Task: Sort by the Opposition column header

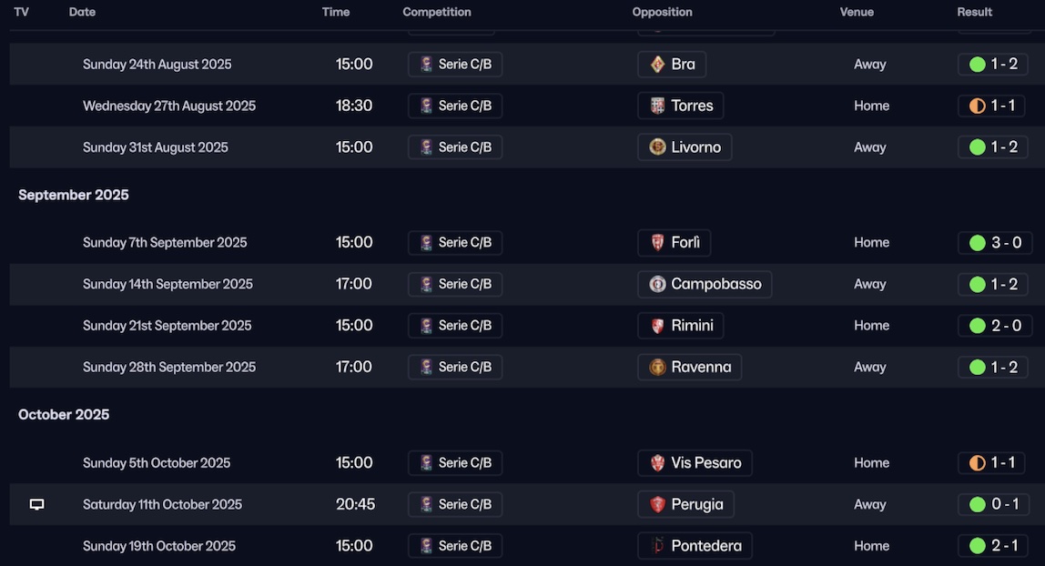Action: point(662,13)
